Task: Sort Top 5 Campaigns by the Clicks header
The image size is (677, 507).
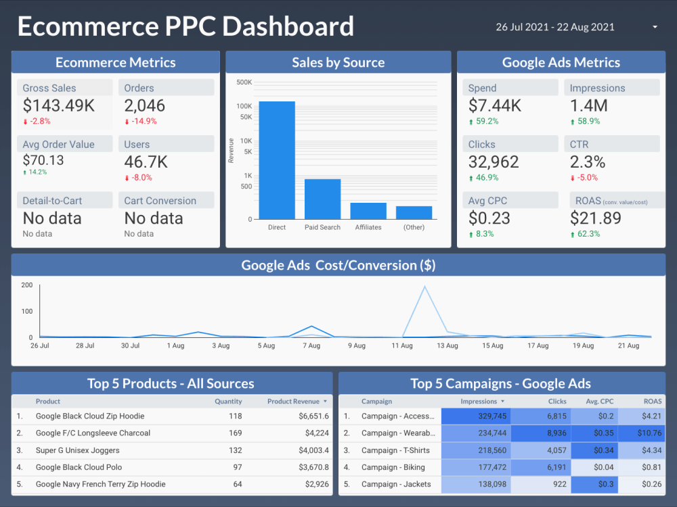Action: [557, 401]
